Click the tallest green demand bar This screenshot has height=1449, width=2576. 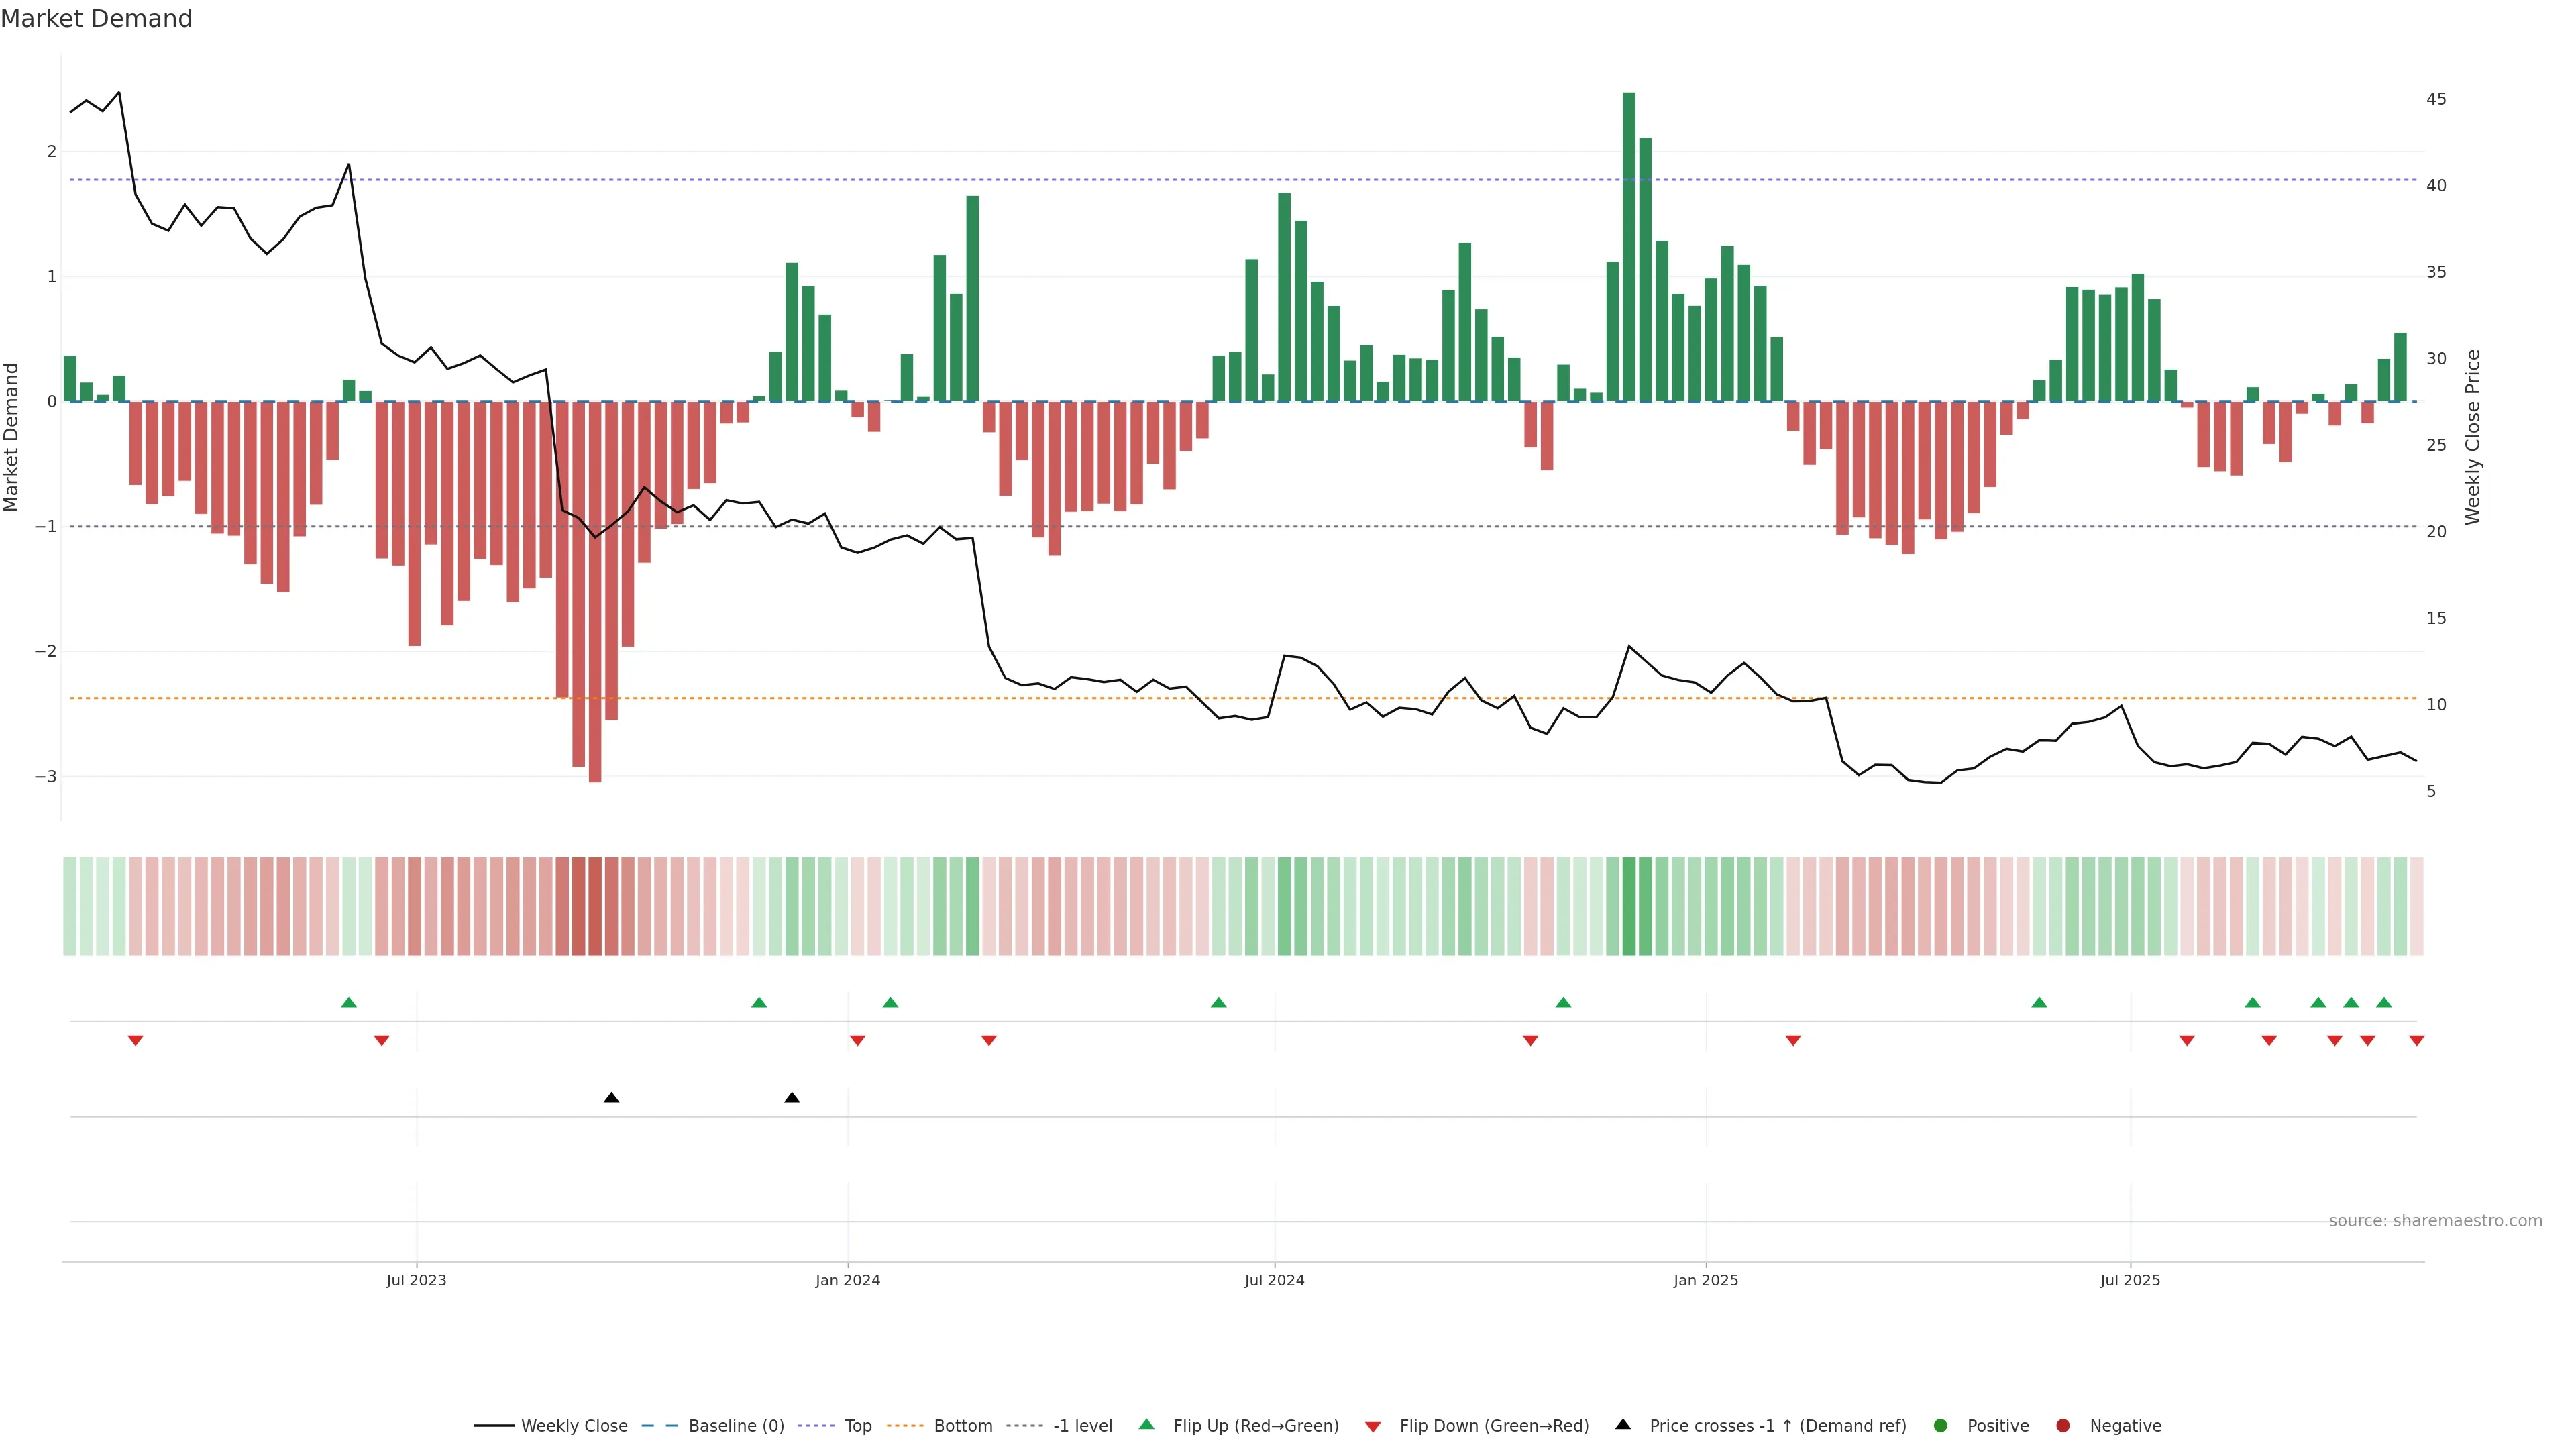[x=1629, y=247]
